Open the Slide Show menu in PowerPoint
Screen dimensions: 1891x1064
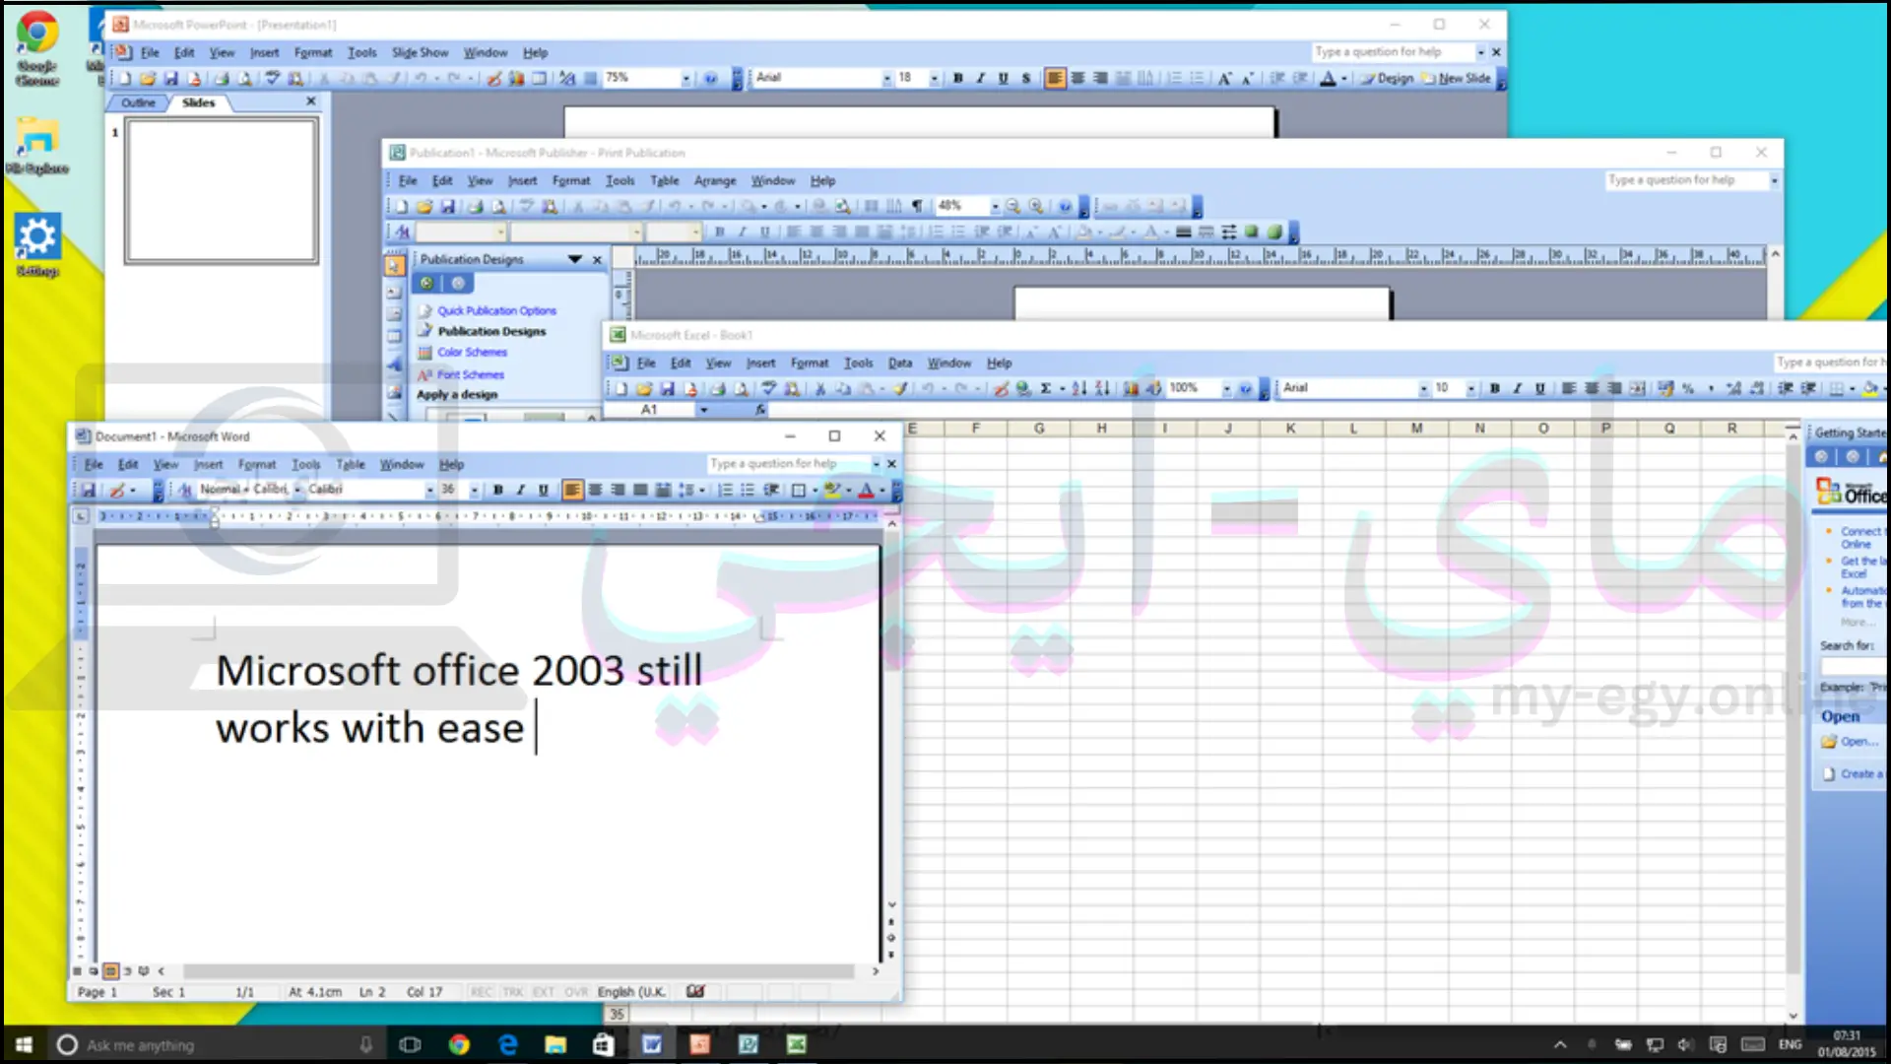click(x=420, y=52)
